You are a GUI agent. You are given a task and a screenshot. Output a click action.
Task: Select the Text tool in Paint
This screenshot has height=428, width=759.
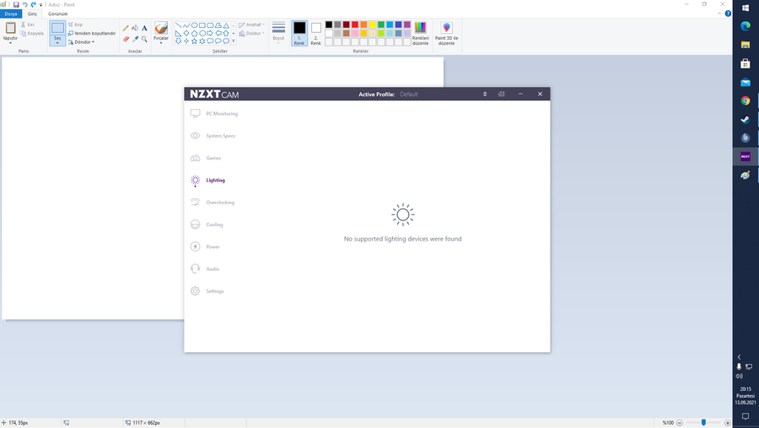point(144,28)
